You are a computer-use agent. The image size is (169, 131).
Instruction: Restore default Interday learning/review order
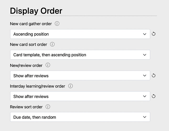click(154, 96)
